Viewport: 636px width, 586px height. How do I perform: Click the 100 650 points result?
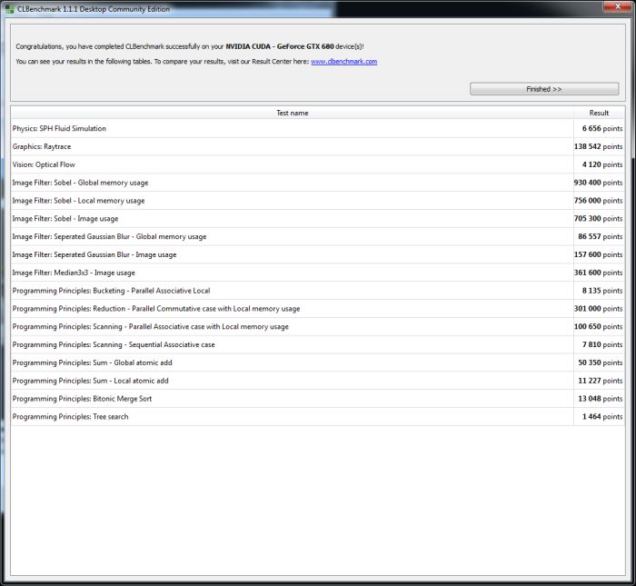598,326
